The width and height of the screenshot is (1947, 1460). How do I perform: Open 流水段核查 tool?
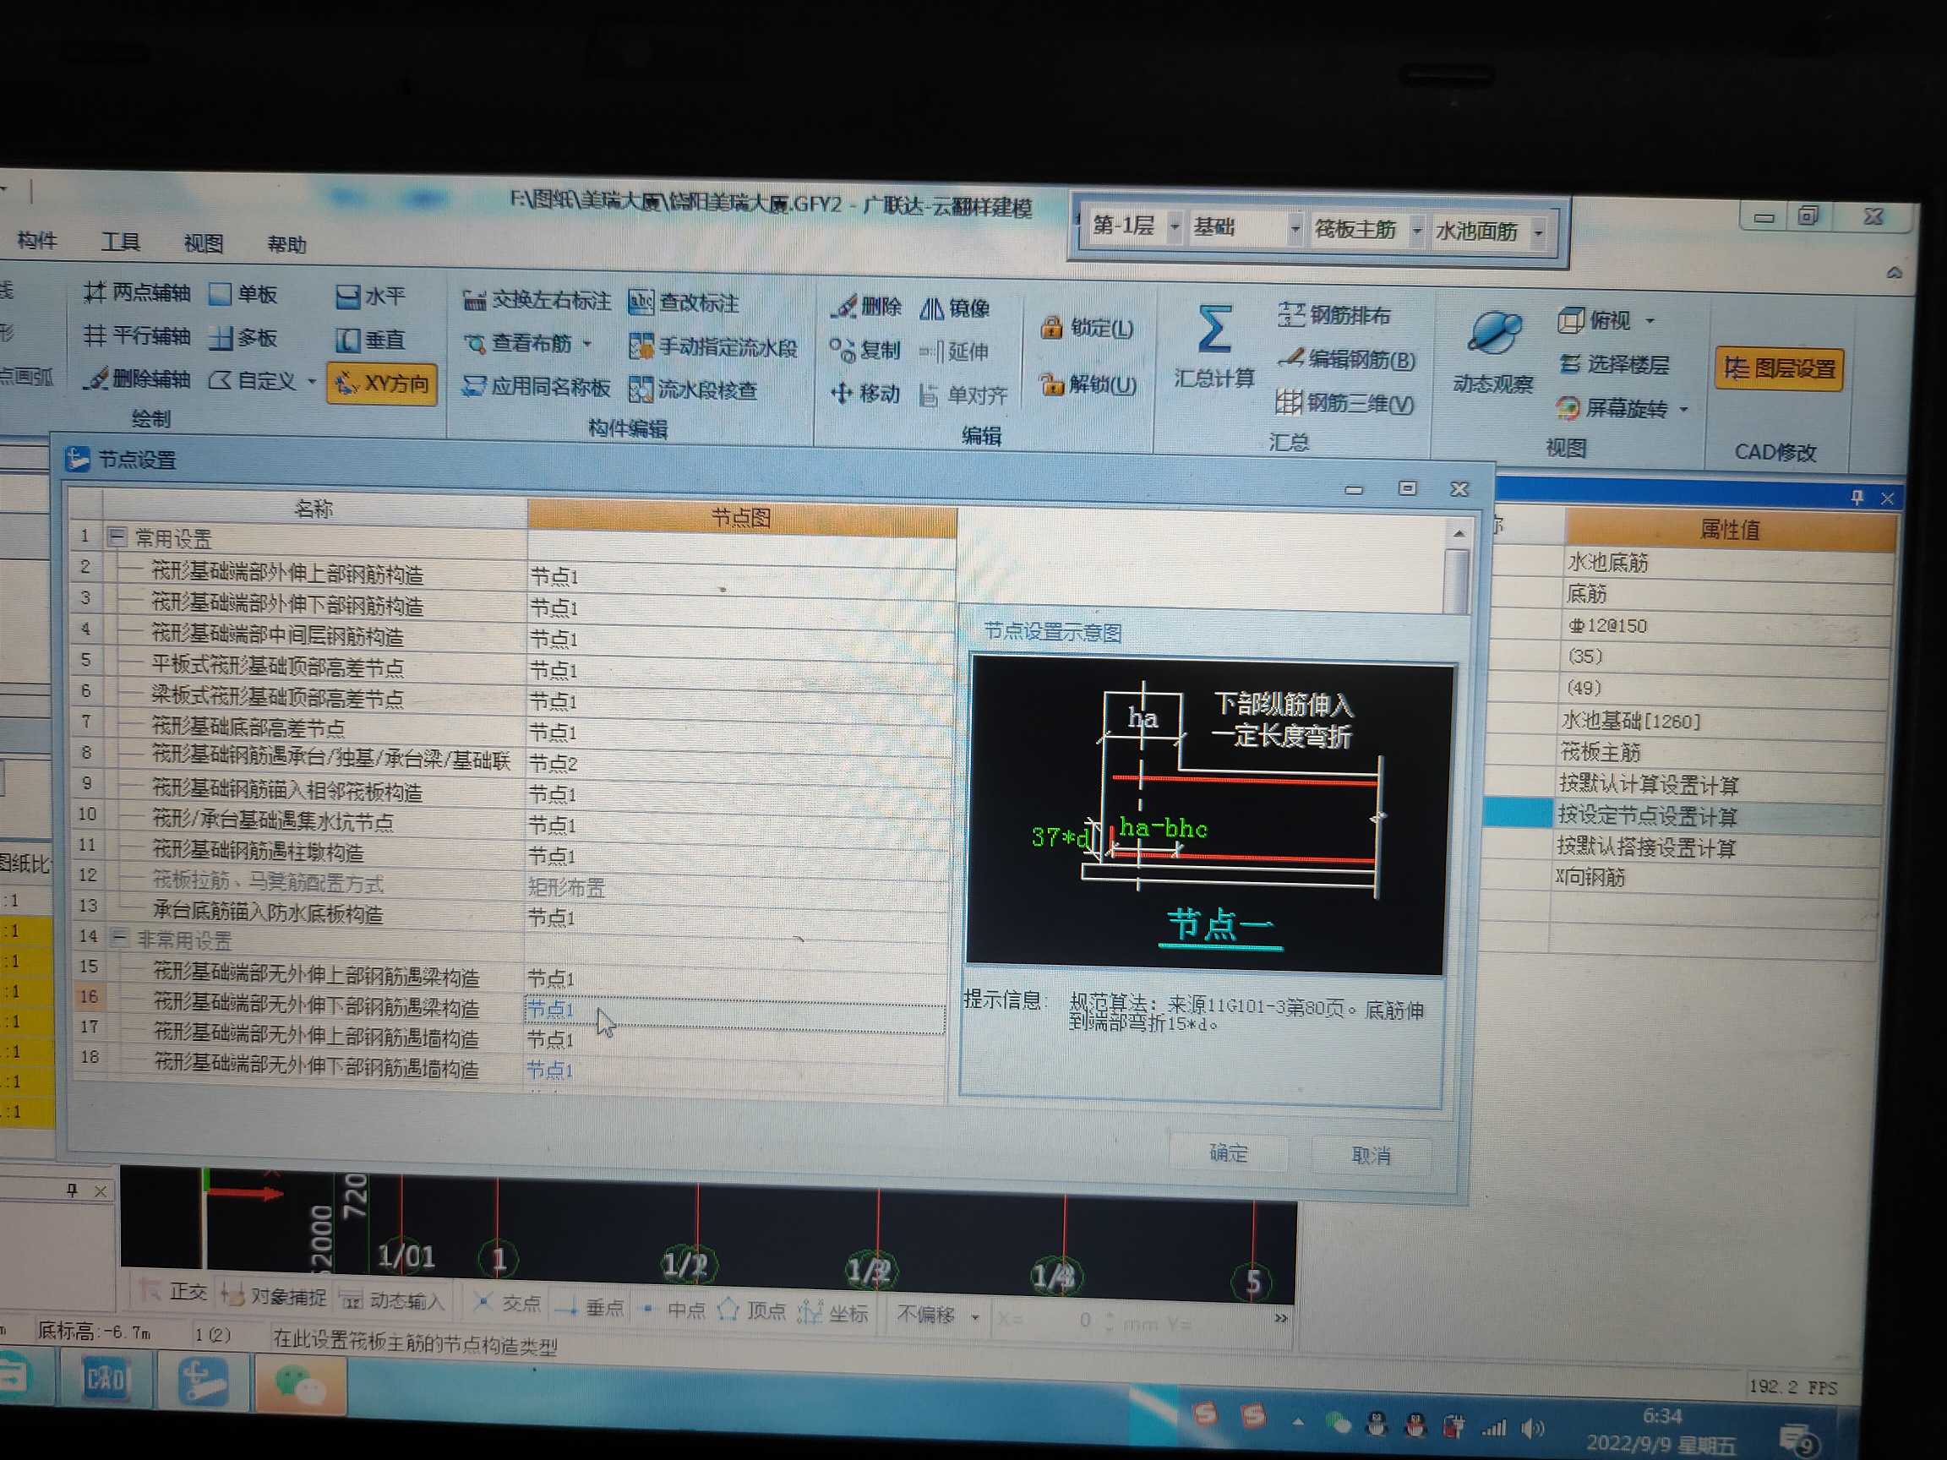coord(694,389)
